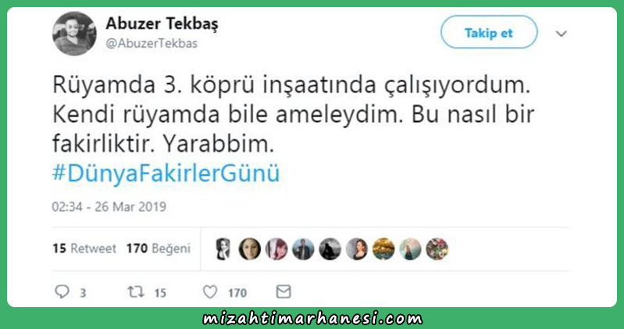Open first liker avatar with black-white portrait

tap(223, 249)
